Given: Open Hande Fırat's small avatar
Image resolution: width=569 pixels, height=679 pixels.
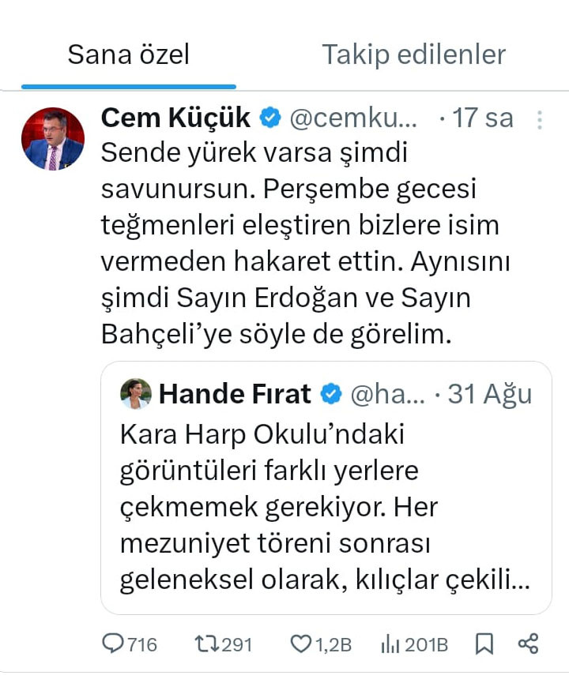Looking at the screenshot, I should point(136,393).
